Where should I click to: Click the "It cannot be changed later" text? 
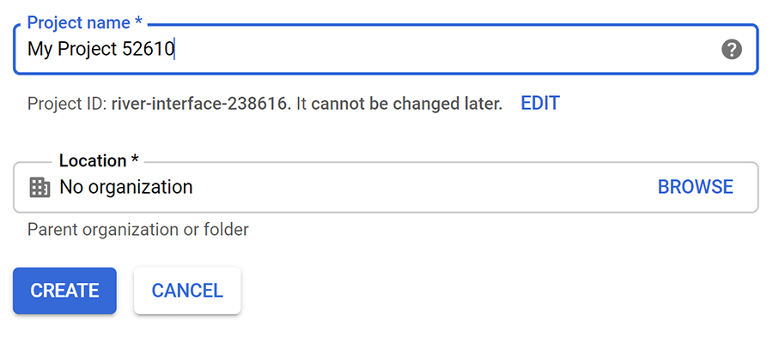pos(399,105)
